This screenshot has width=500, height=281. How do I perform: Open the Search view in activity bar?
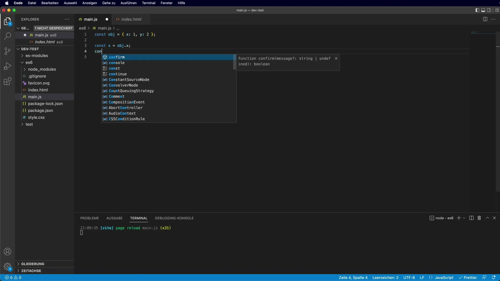(x=8, y=36)
